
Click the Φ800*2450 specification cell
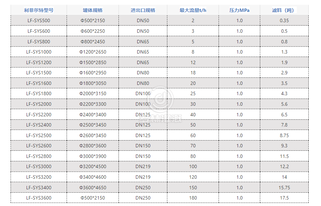tap(93, 42)
